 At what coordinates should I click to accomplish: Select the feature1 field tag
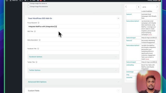pos(129,14)
